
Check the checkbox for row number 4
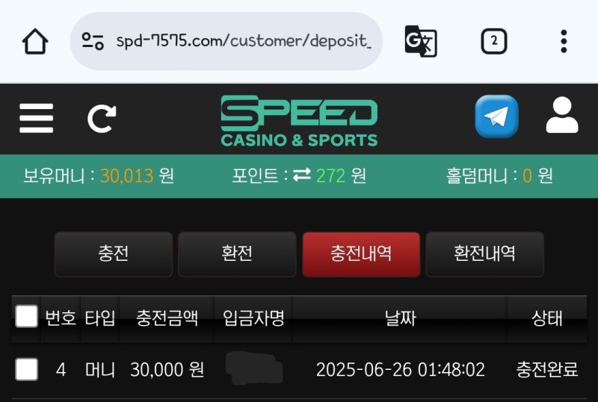pyautogui.click(x=26, y=369)
